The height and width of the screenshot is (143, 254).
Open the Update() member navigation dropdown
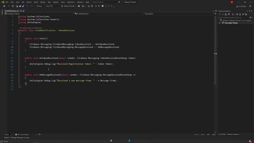(179, 14)
